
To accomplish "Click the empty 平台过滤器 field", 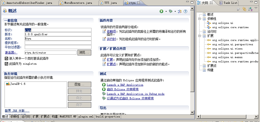I will 58,47.
